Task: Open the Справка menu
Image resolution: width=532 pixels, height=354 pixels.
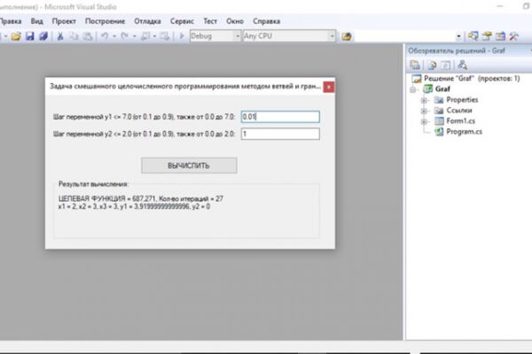Action: pos(266,21)
